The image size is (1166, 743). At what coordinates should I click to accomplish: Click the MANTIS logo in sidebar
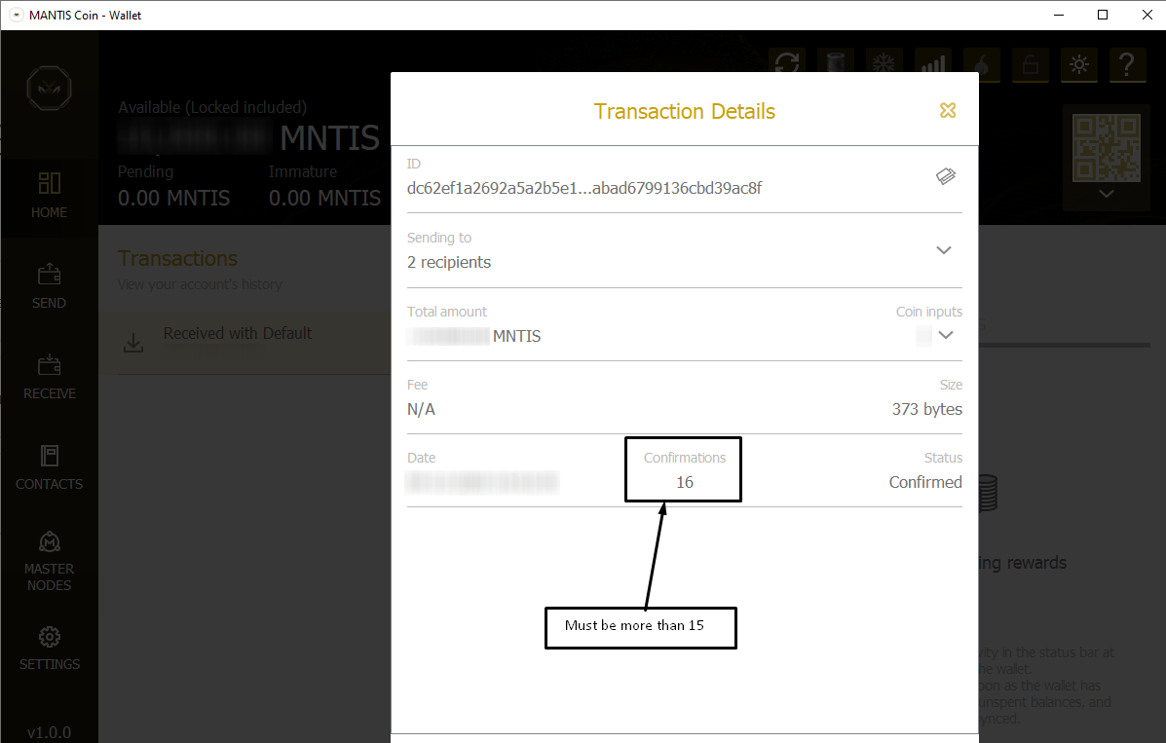[x=49, y=88]
